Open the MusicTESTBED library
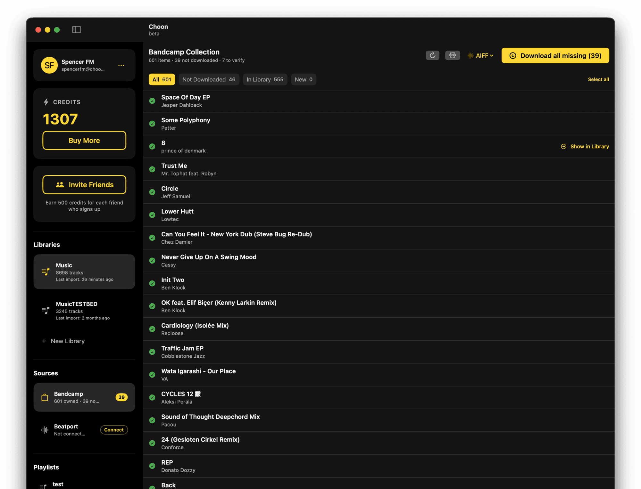The height and width of the screenshot is (489, 641). 84,311
